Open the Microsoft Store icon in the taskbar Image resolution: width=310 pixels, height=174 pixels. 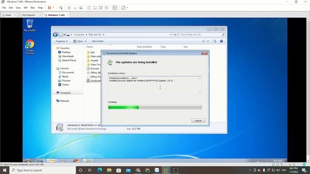click(x=119, y=170)
